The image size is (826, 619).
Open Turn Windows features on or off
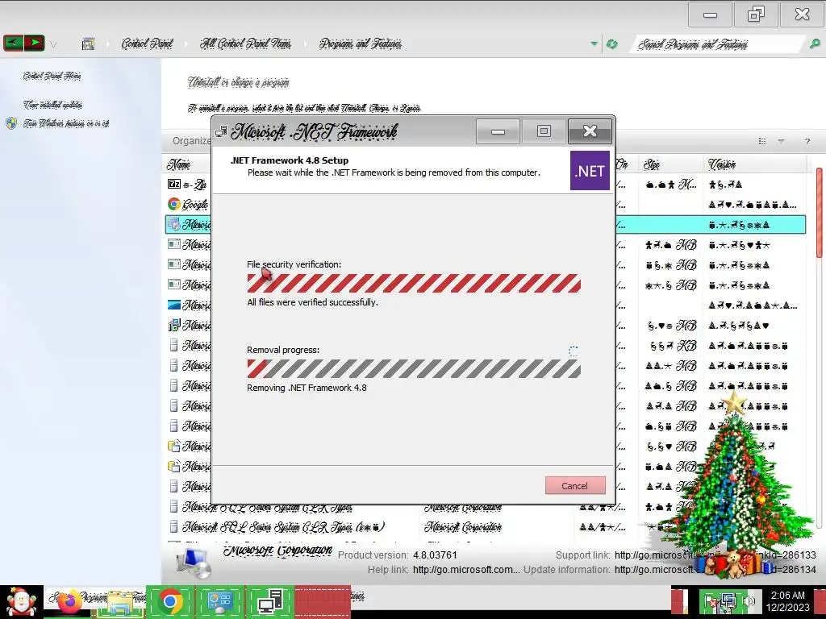66,123
